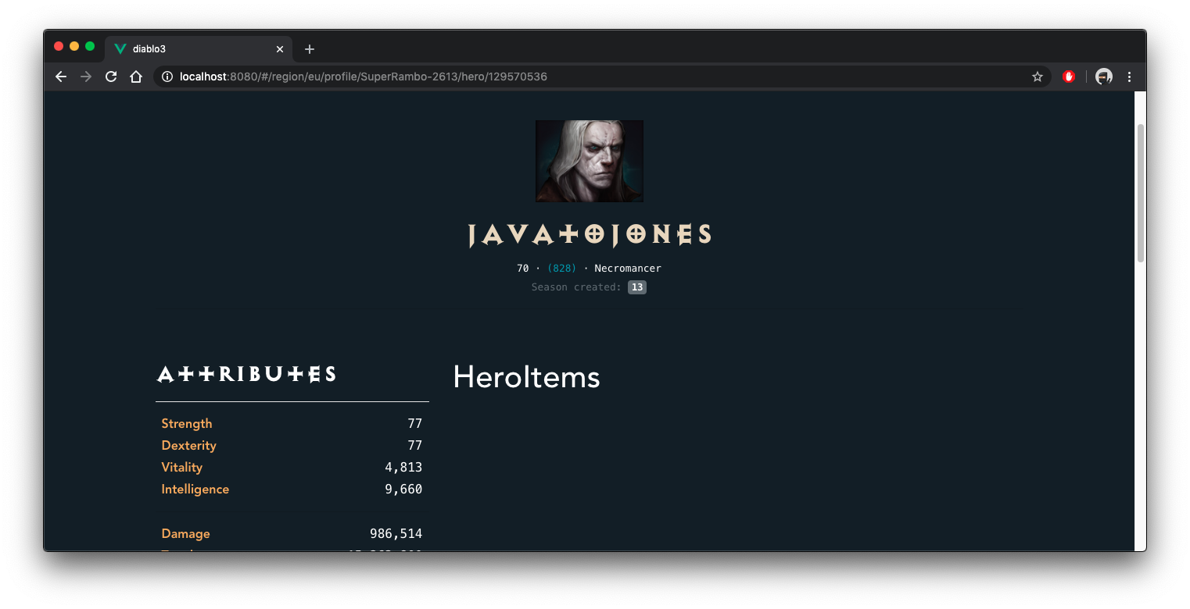The height and width of the screenshot is (609, 1190).
Task: Open the Chrome profile avatar
Action: tap(1104, 77)
